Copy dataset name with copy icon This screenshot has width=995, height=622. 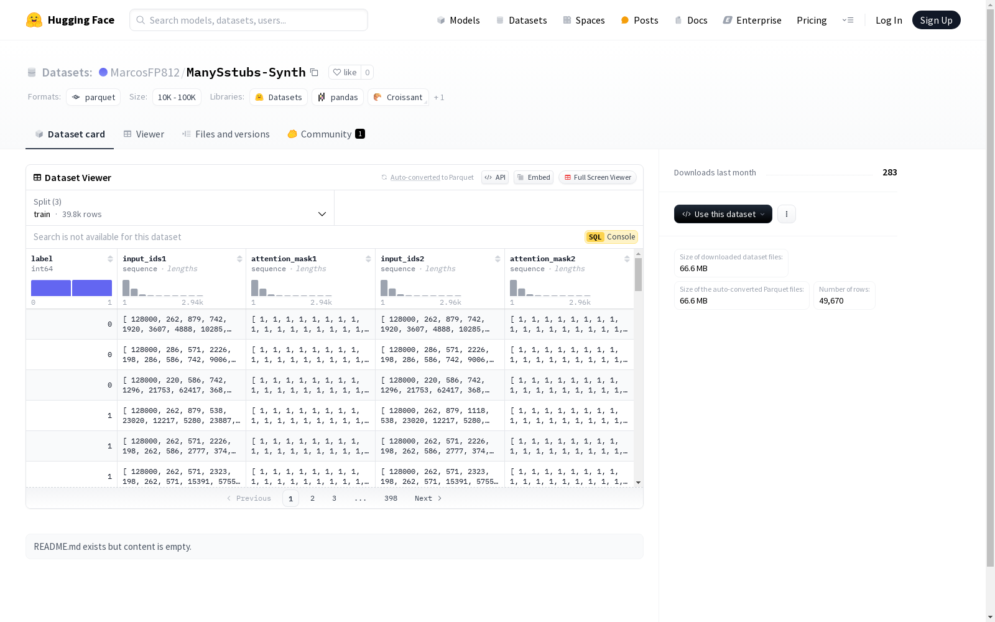(x=315, y=73)
